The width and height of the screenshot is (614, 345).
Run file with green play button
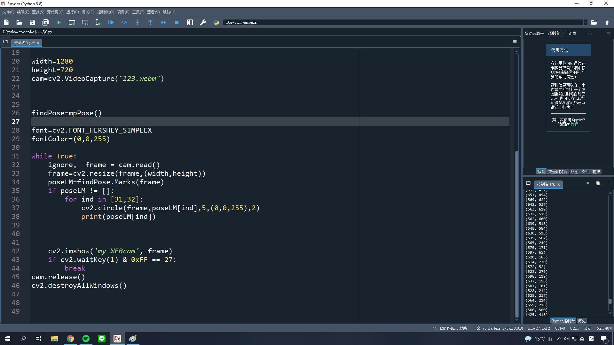point(59,22)
